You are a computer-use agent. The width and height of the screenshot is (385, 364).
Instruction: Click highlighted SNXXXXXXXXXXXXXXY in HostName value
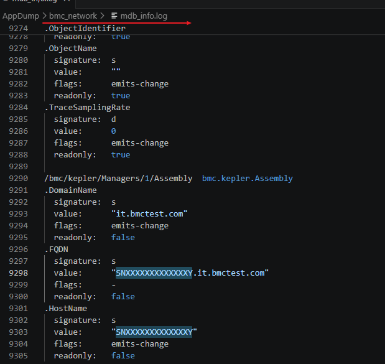tap(154, 332)
